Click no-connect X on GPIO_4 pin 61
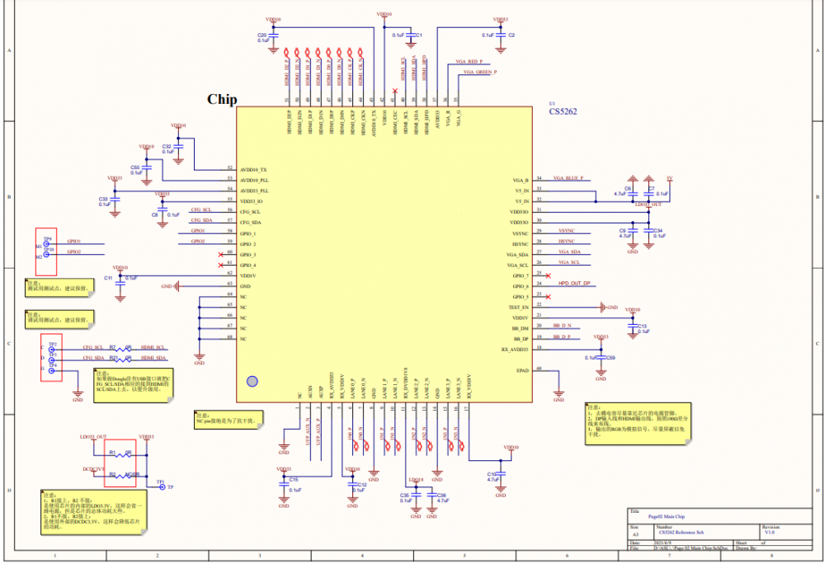Image resolution: width=825 pixels, height=564 pixels. coord(220,265)
